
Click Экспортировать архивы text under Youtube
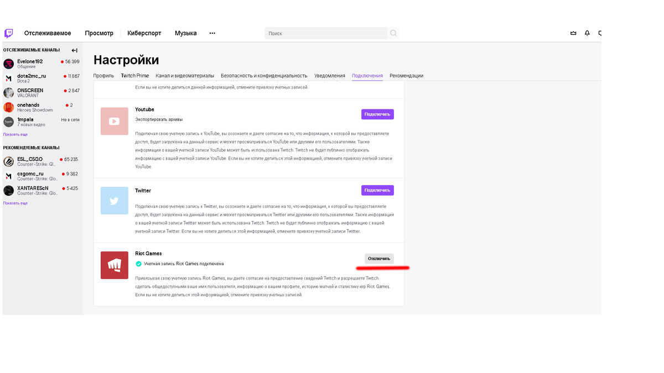pyautogui.click(x=159, y=119)
